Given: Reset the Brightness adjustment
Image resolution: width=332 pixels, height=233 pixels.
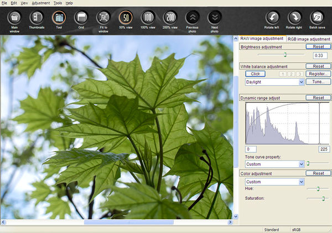Looking at the screenshot, I should coord(318,47).
